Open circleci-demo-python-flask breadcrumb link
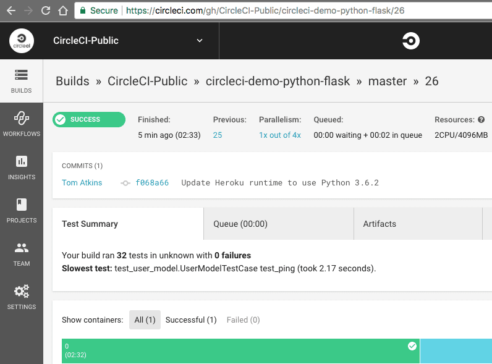The height and width of the screenshot is (364, 492). pyautogui.click(x=278, y=82)
